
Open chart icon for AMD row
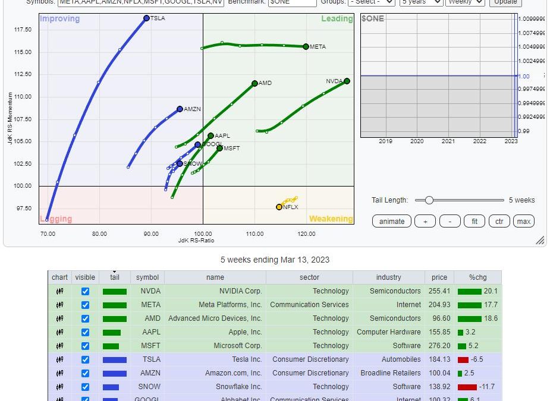point(59,318)
